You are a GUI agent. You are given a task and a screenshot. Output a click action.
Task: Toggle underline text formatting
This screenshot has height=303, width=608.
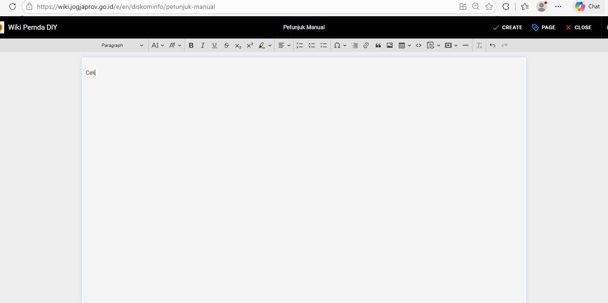coord(214,45)
